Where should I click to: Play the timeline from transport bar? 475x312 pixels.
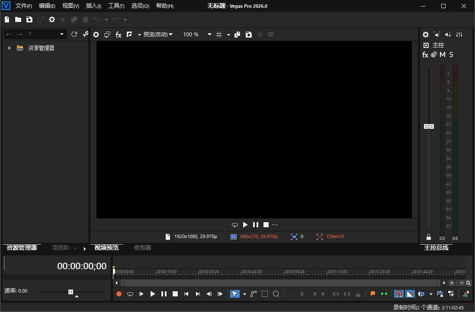tap(153, 294)
